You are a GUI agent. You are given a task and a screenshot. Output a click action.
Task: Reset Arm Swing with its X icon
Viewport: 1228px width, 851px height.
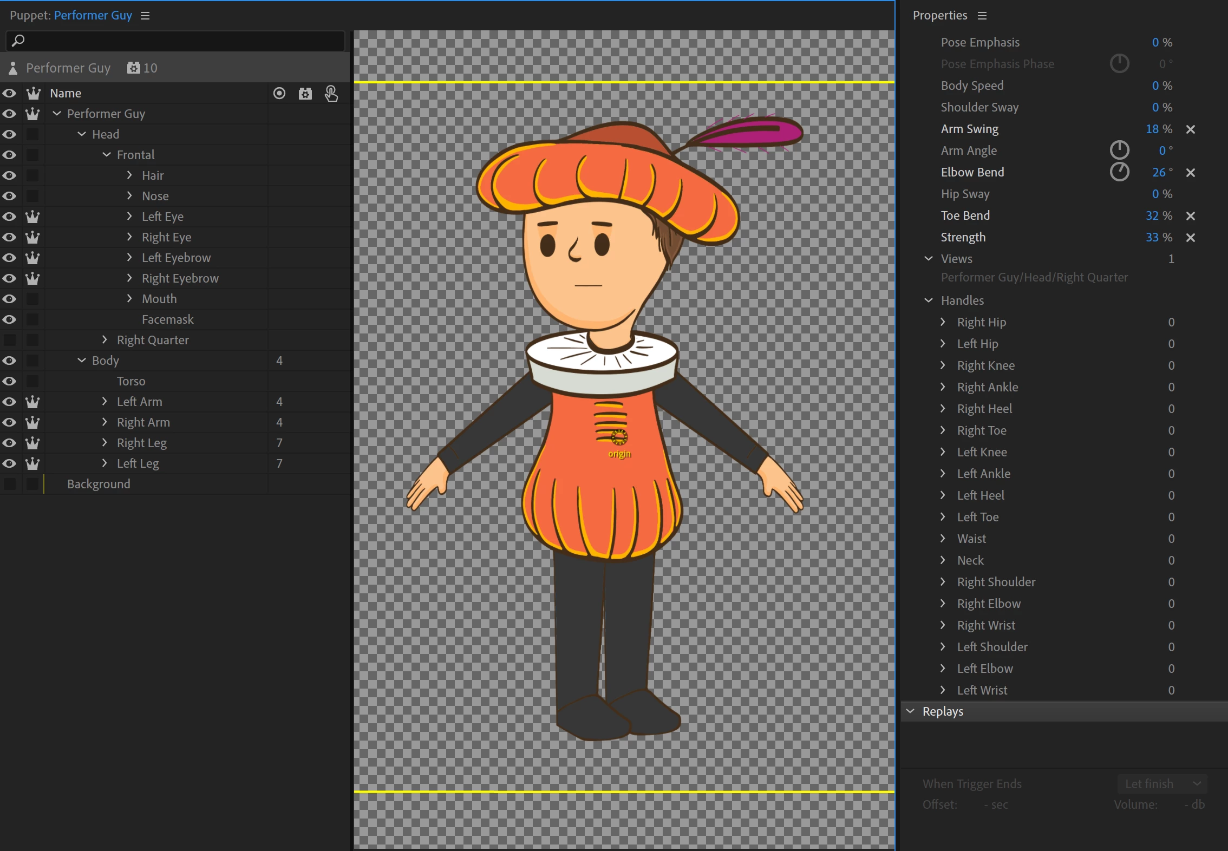pyautogui.click(x=1190, y=129)
